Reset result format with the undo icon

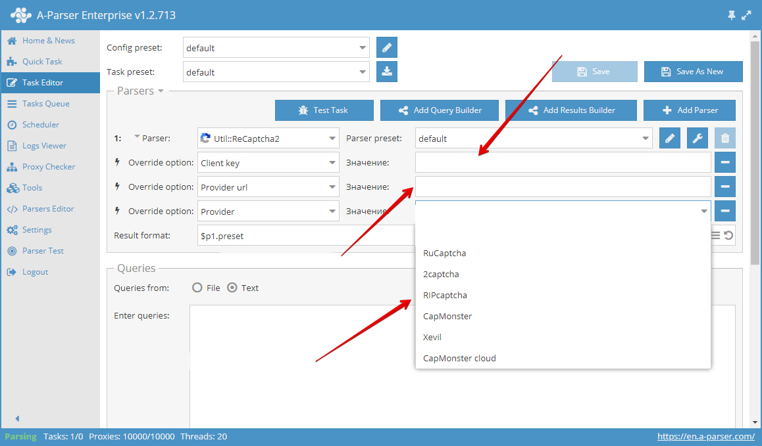point(728,236)
